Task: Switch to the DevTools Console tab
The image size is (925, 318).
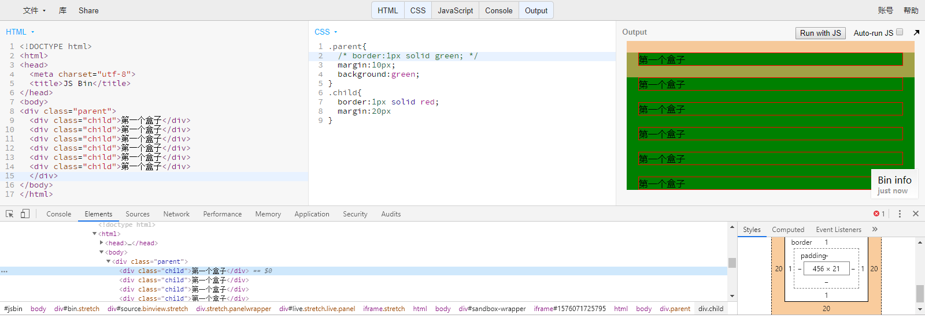Action: pos(59,214)
